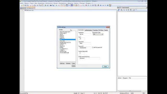Click the Progress column header
The height and width of the screenshot is (94, 167).
tap(125, 78)
